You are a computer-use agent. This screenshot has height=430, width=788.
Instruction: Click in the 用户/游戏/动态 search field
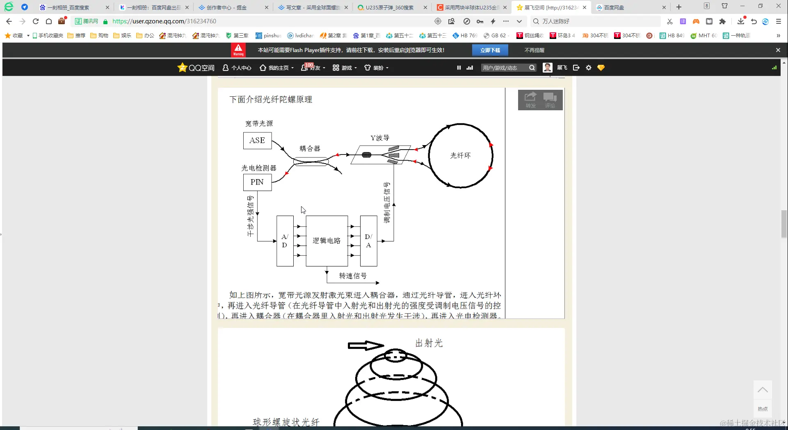coord(504,68)
